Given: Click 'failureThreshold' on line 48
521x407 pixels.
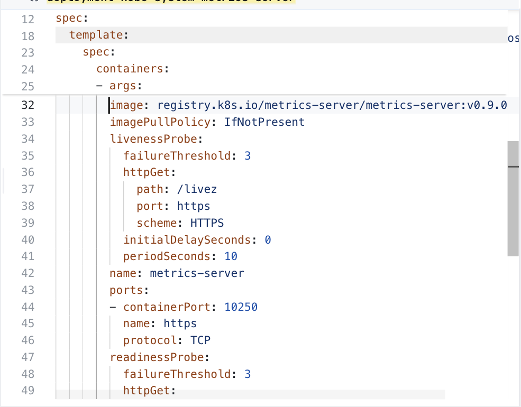Looking at the screenshot, I should tap(177, 374).
